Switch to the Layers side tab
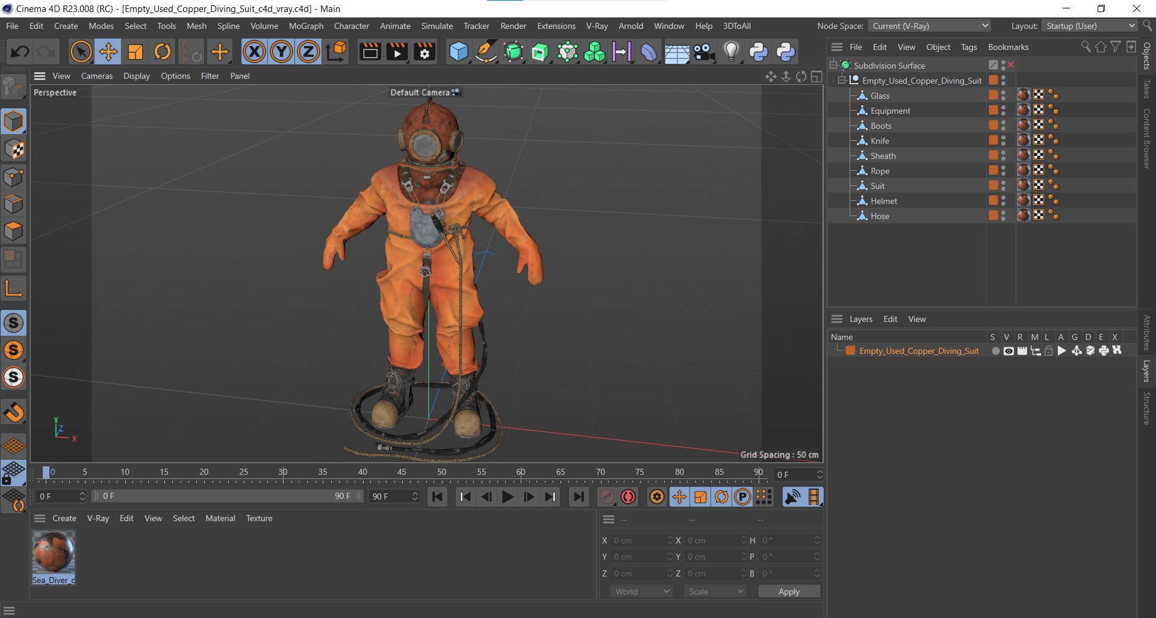 pos(1146,371)
